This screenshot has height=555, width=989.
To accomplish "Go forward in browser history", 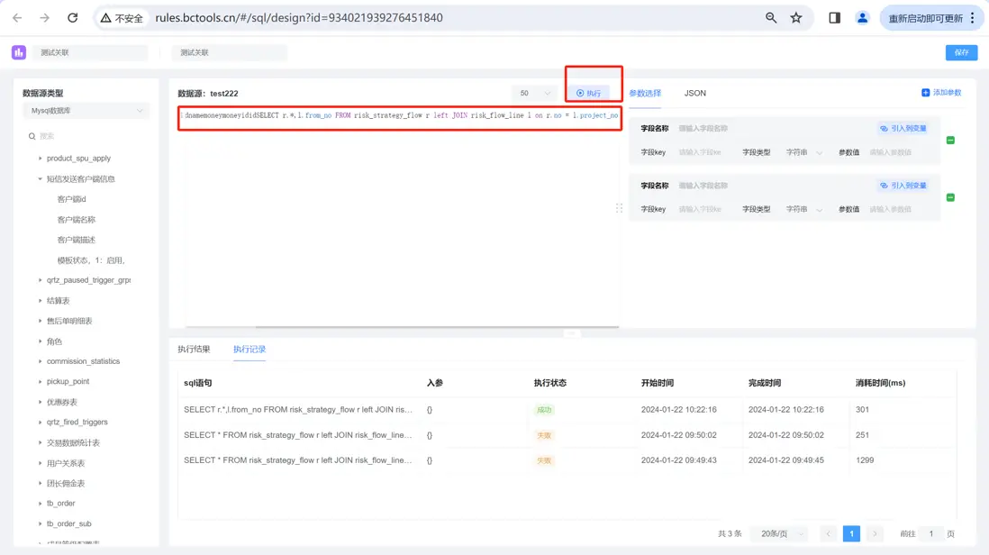I will tap(44, 18).
